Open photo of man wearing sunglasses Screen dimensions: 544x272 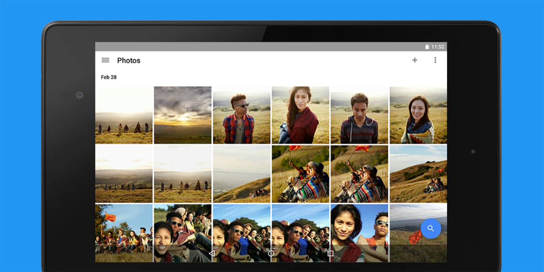[241, 115]
